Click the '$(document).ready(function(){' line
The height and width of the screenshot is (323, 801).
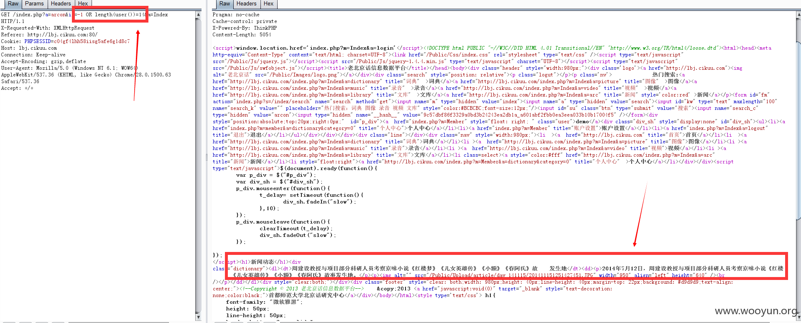(x=328, y=168)
